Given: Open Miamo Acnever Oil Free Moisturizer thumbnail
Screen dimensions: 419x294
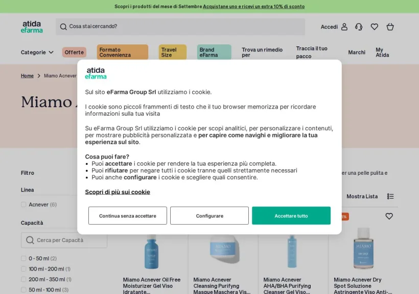Looking at the screenshot, I should tap(152, 252).
